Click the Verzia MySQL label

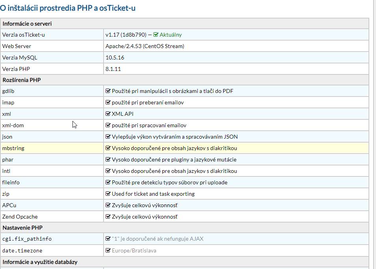pos(20,58)
